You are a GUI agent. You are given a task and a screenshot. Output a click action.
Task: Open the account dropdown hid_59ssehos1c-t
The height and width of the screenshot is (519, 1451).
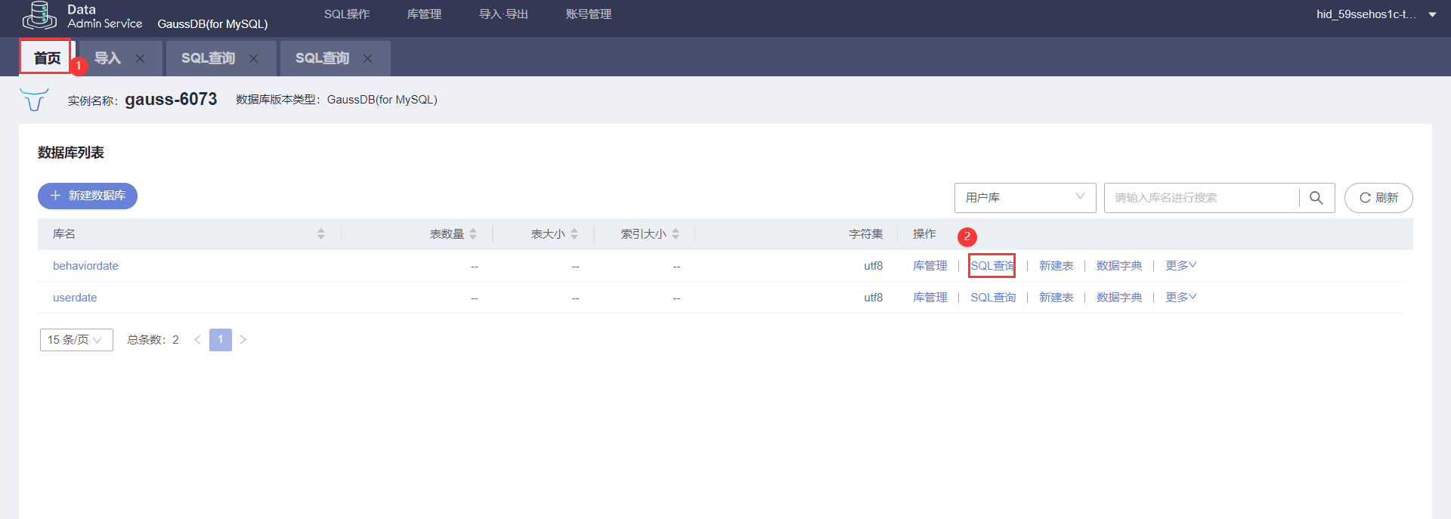pyautogui.click(x=1376, y=14)
